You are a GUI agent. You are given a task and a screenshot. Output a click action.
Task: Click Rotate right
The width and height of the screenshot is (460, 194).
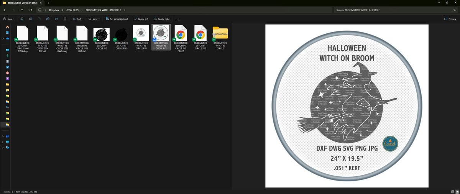click(161, 19)
